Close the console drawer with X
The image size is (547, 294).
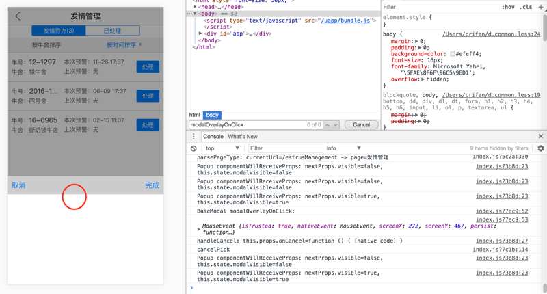click(541, 136)
